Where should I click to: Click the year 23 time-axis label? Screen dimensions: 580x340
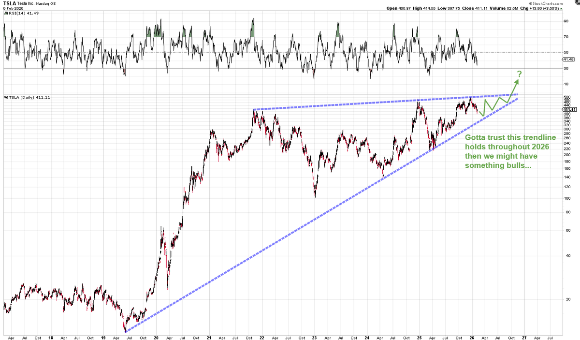click(314, 337)
